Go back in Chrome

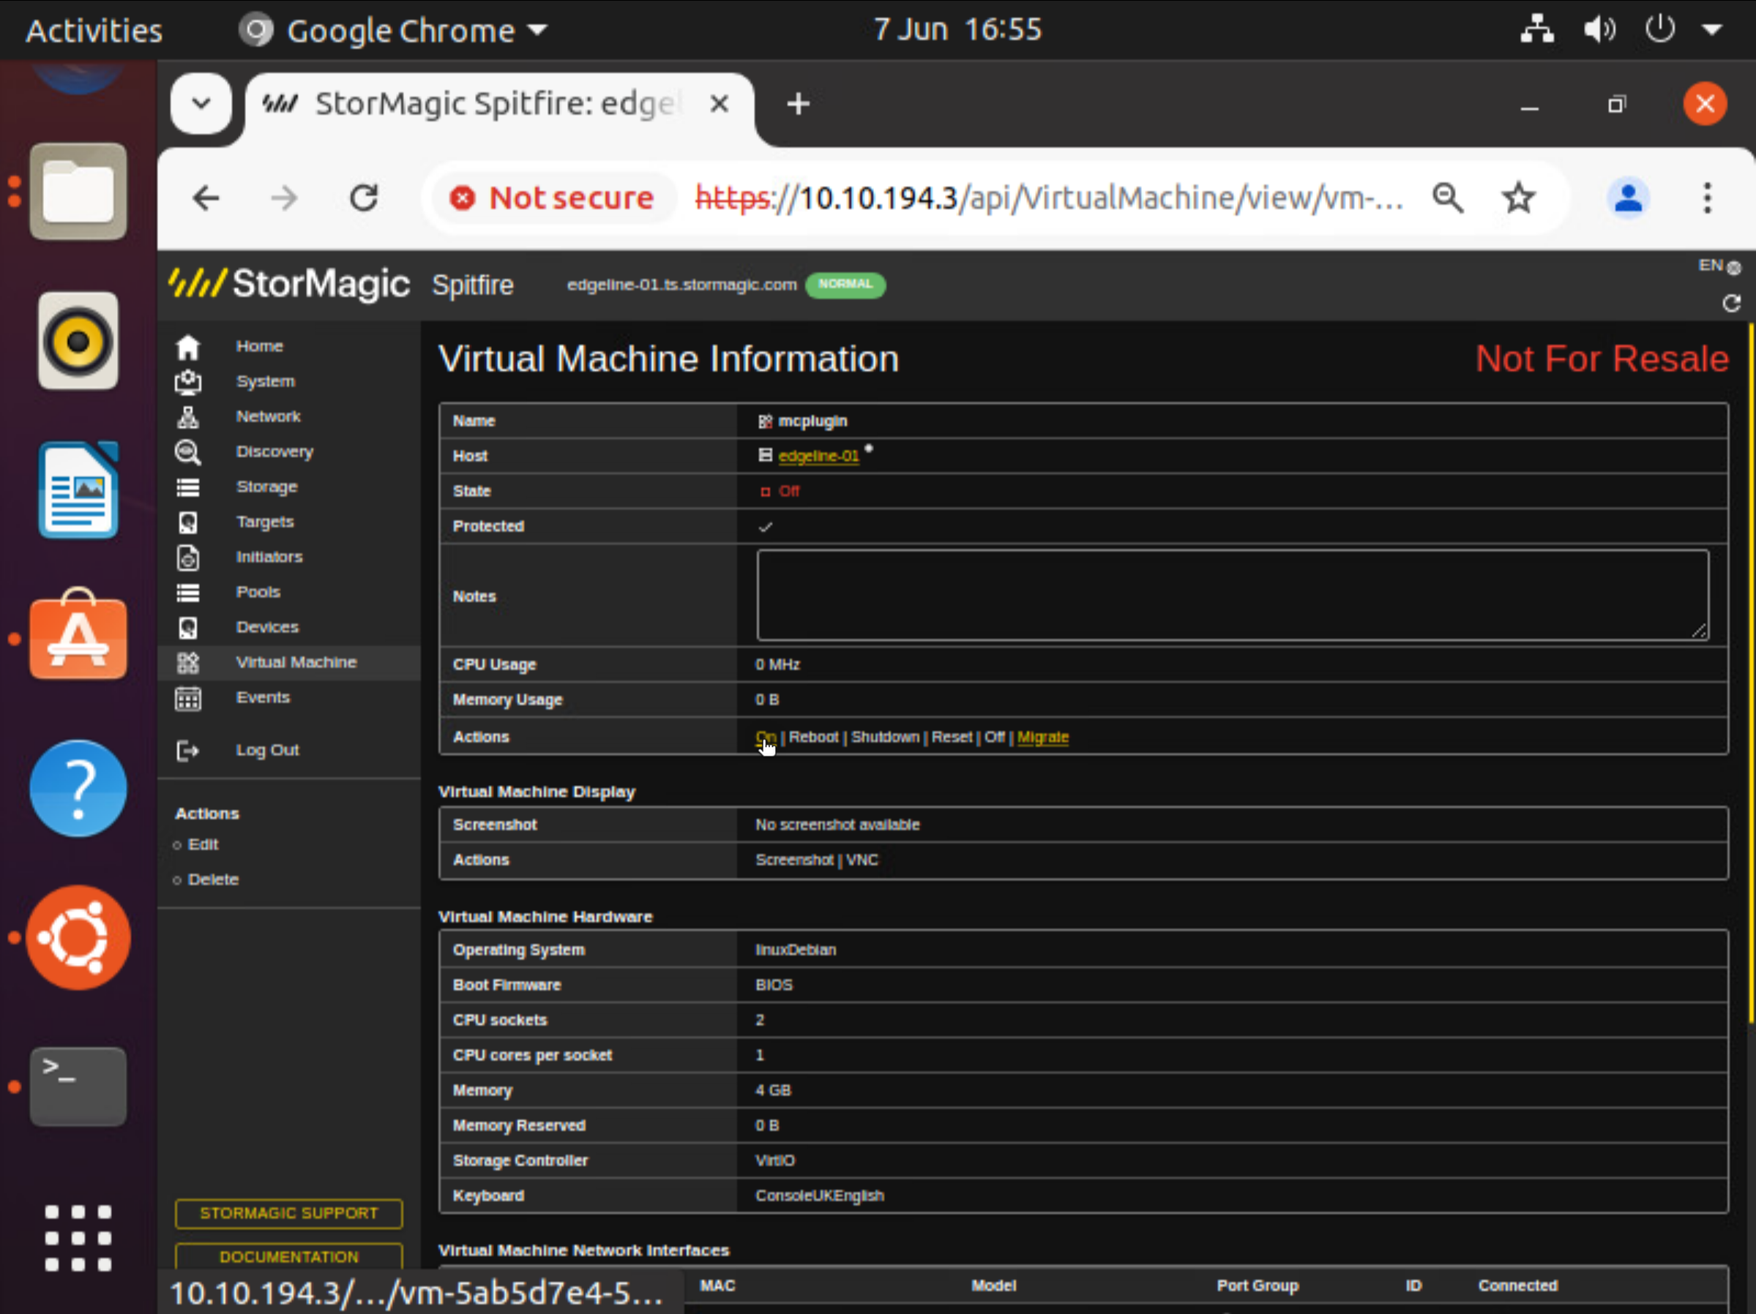point(206,198)
